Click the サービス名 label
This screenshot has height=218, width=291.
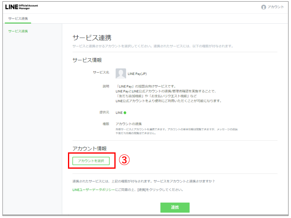tap(101, 72)
